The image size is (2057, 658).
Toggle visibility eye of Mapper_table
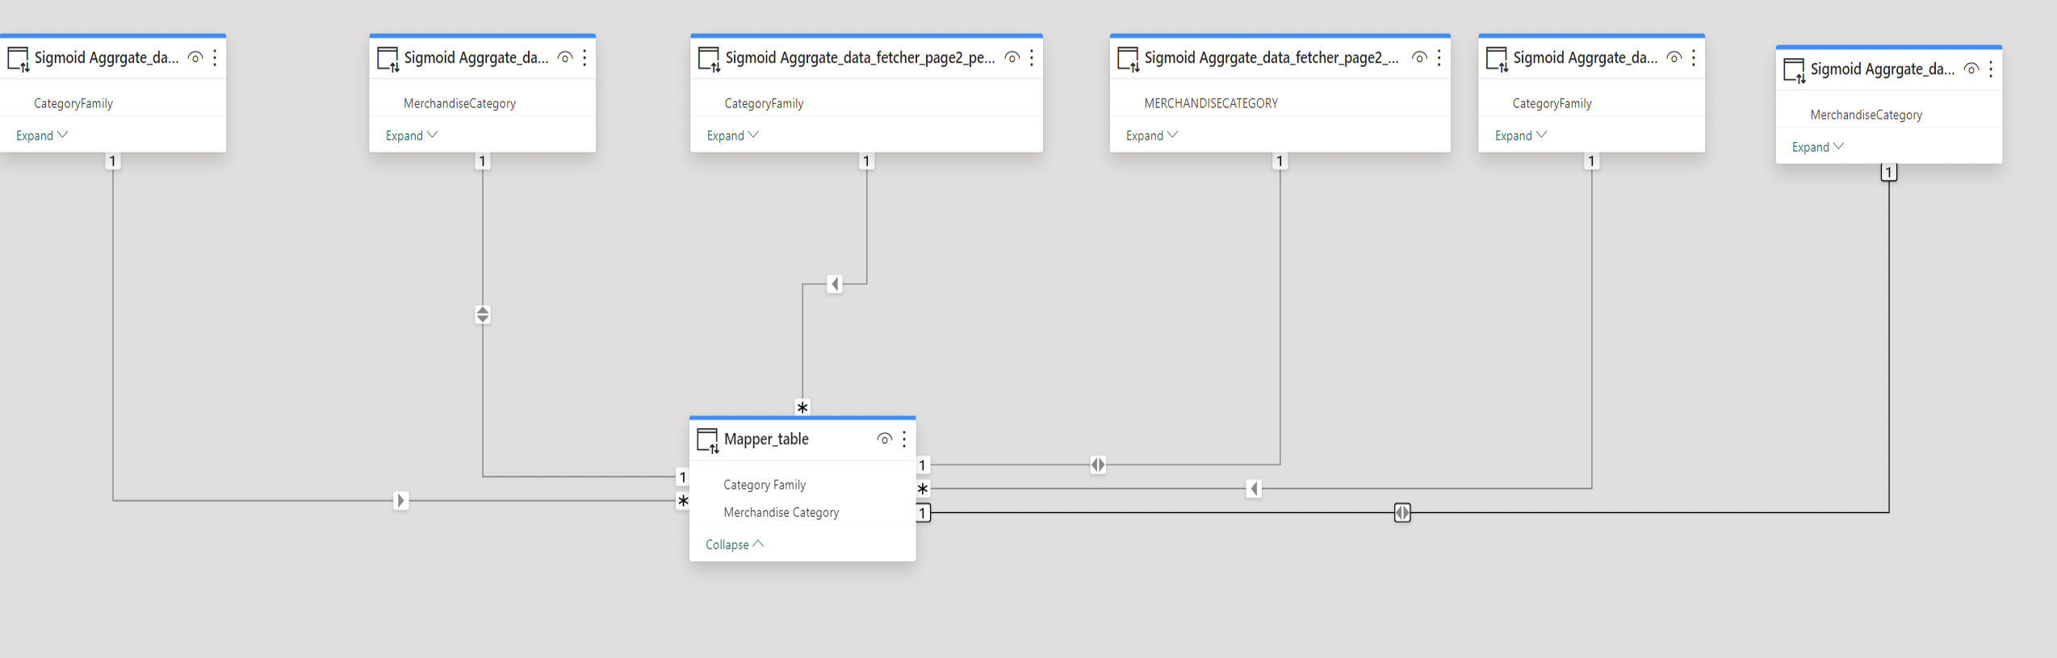[885, 439]
